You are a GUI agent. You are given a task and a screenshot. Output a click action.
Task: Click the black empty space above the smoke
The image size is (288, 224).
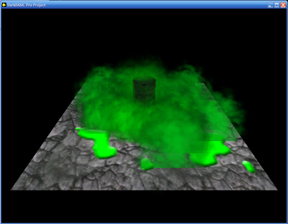click(x=144, y=32)
